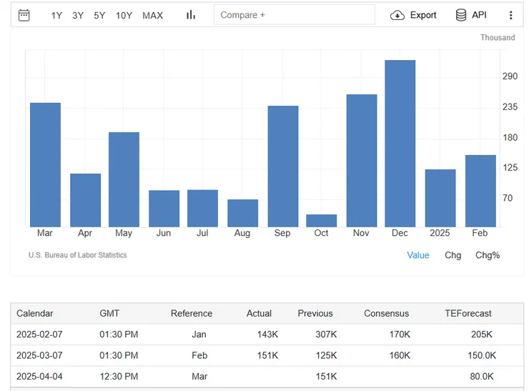Open the 2025-04-04 calendar entry
Viewport: 529px width, 391px height.
[x=39, y=376]
